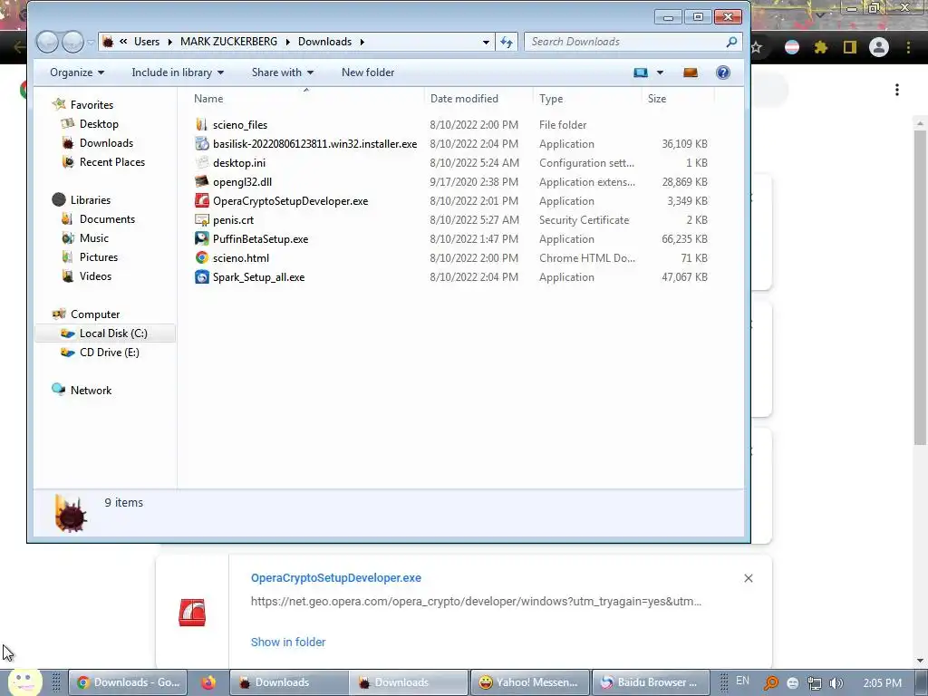Click the OperaCryptoSetupDeveloper.exe icon in file list

pos(202,200)
